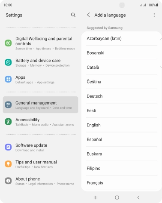The height and width of the screenshot is (203, 162).
Task: Choose Deutsch from the language list
Action: [x=121, y=96]
